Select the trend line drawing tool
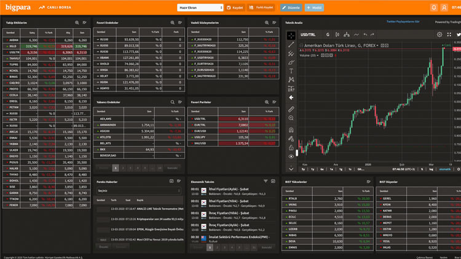 click(x=291, y=45)
